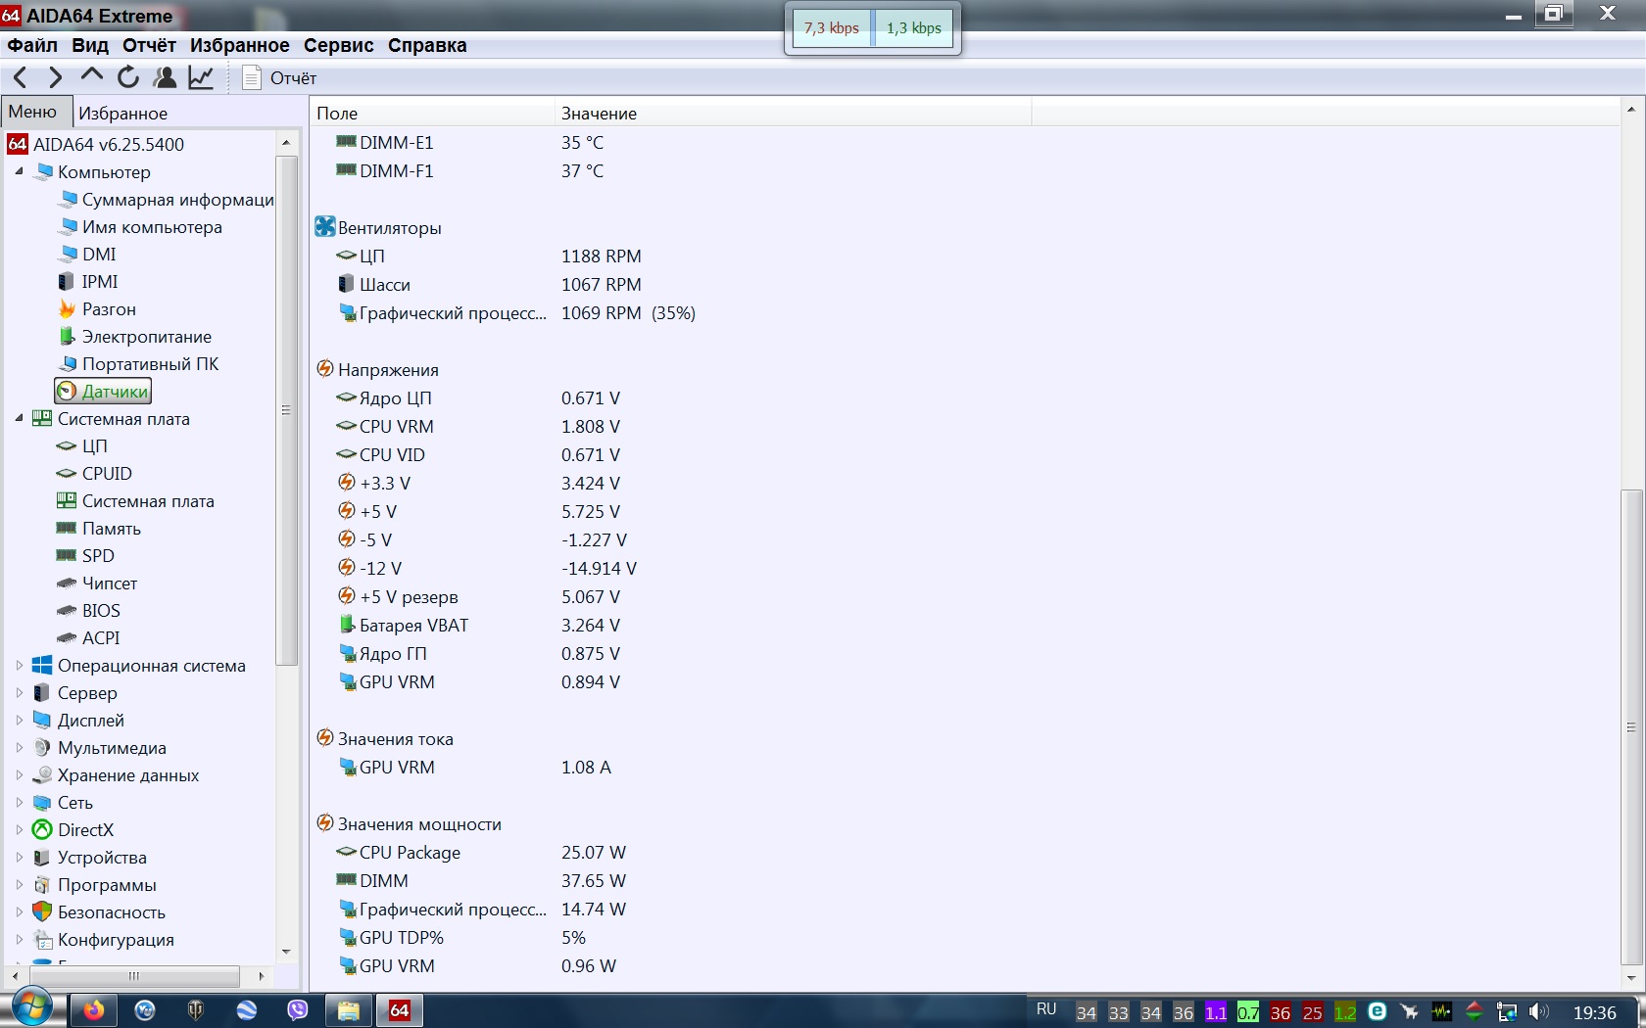1646x1028 pixels.
Task: Collapse the Компьютер tree node
Action: [19, 171]
